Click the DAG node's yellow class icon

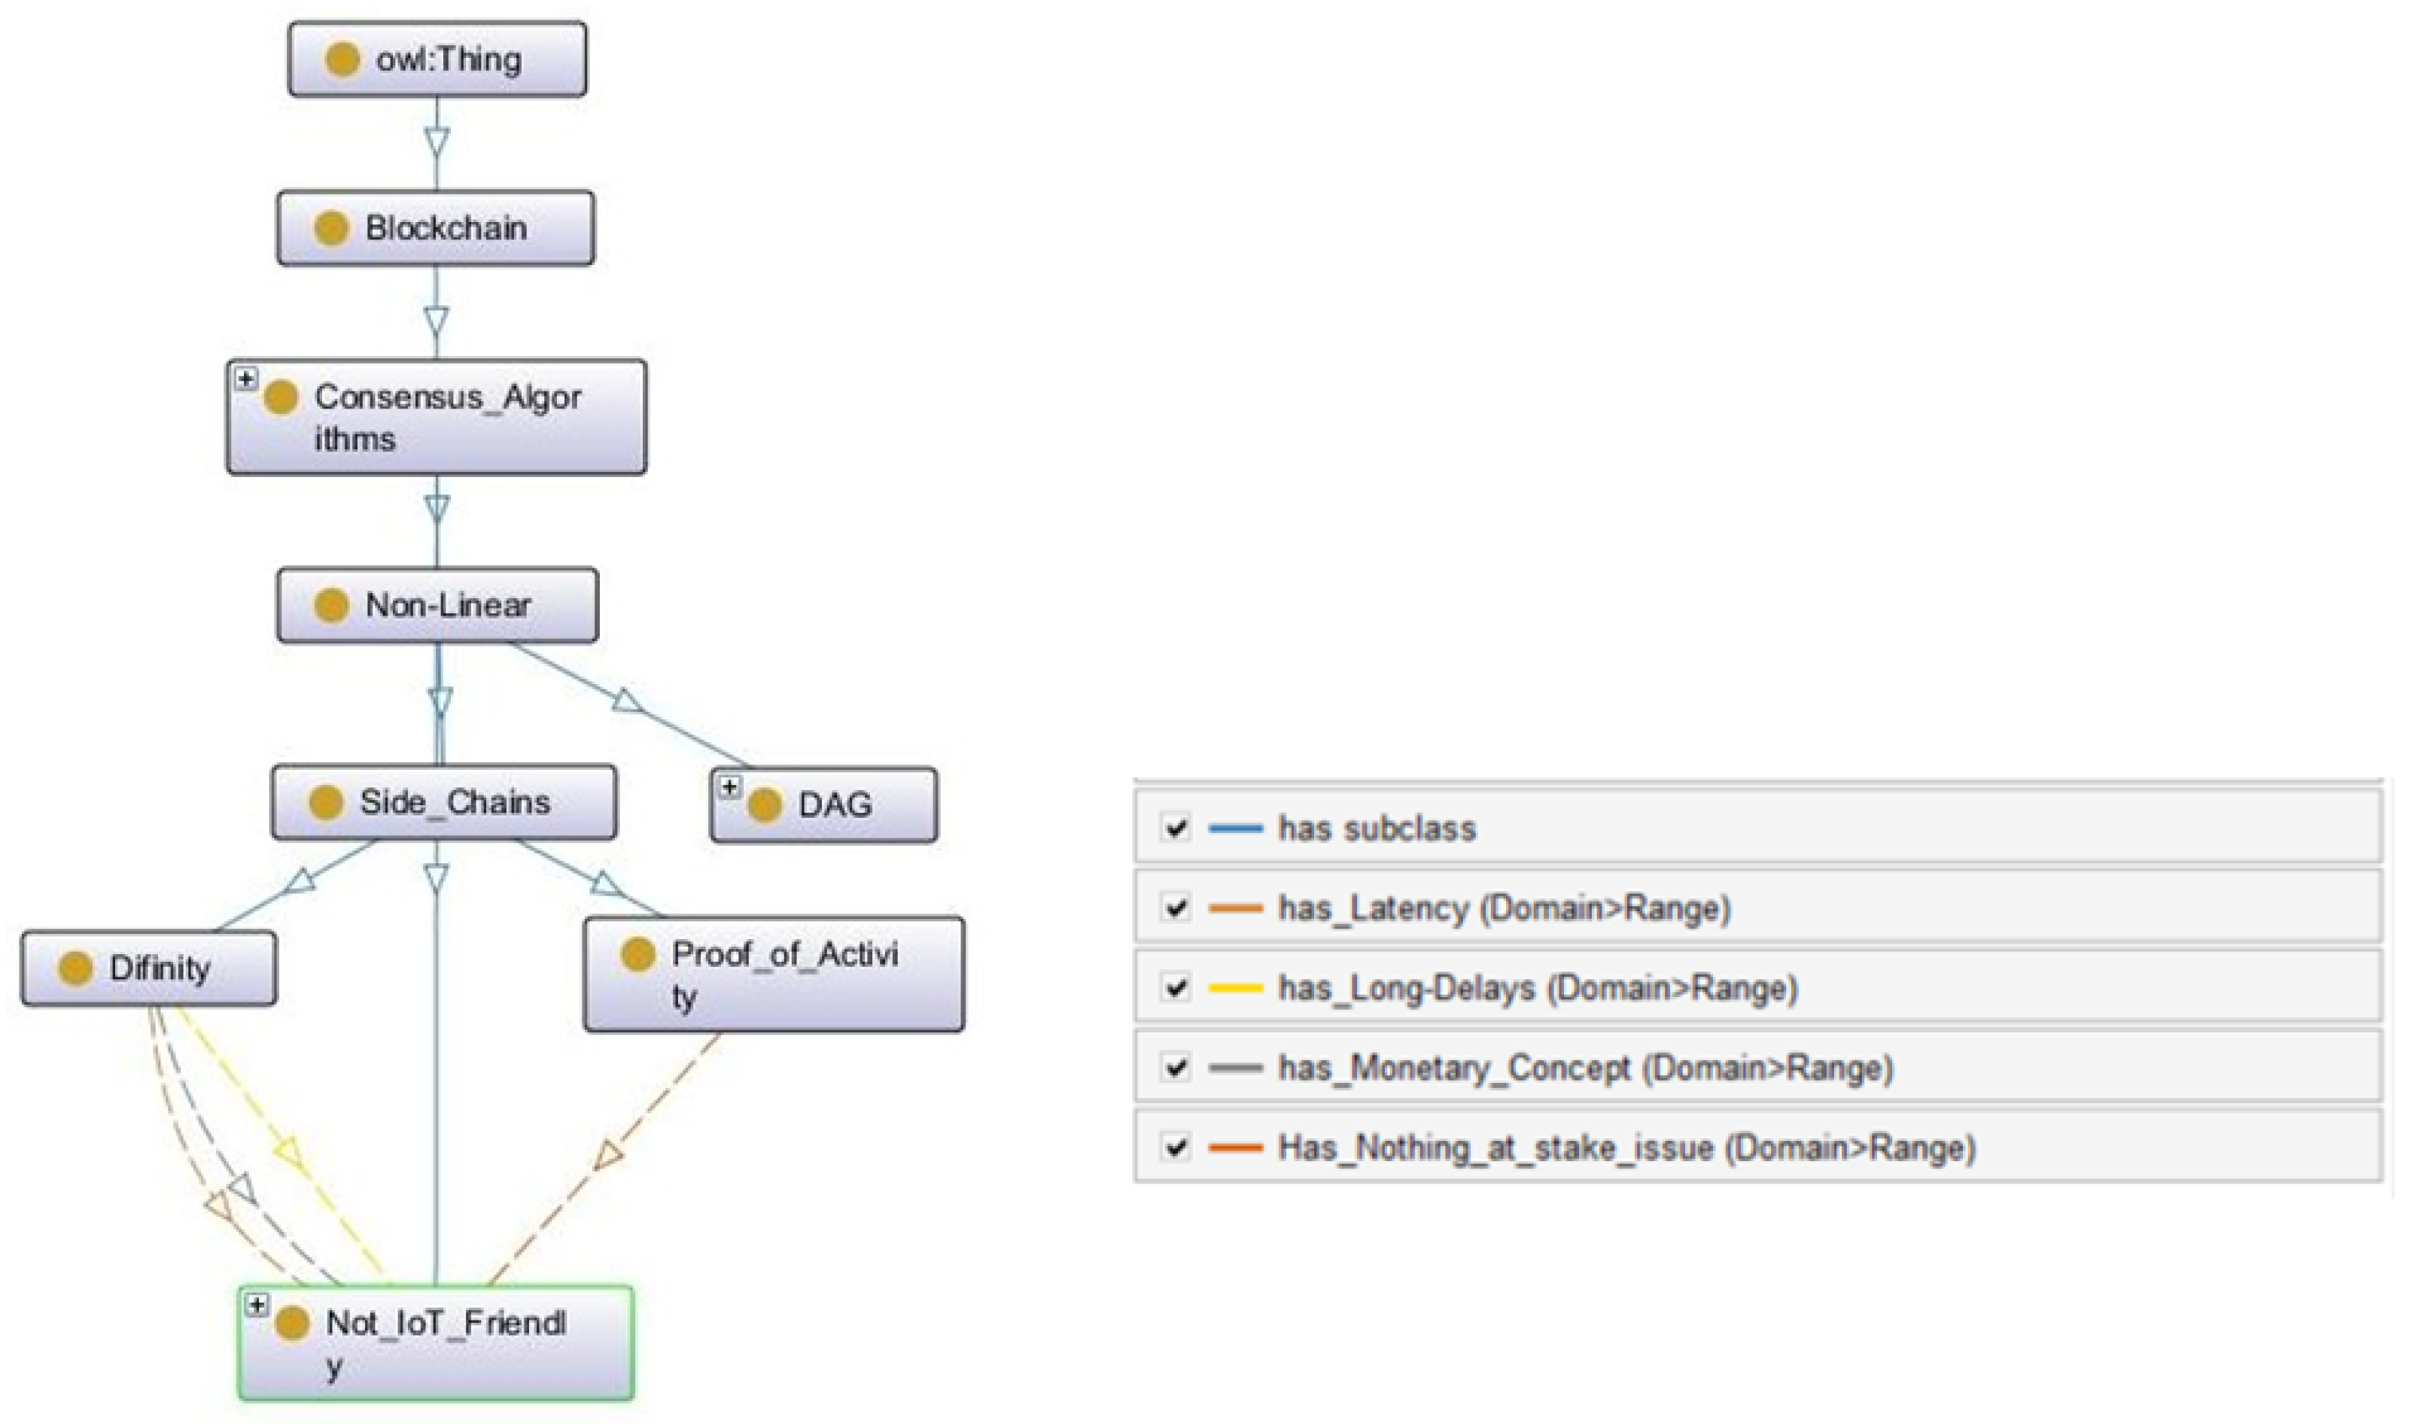coord(764,805)
